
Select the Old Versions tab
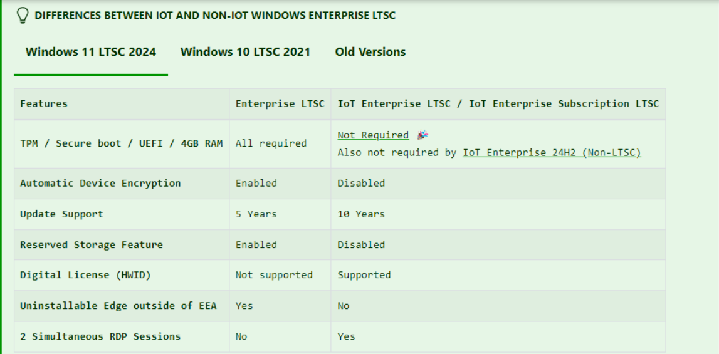coord(370,52)
